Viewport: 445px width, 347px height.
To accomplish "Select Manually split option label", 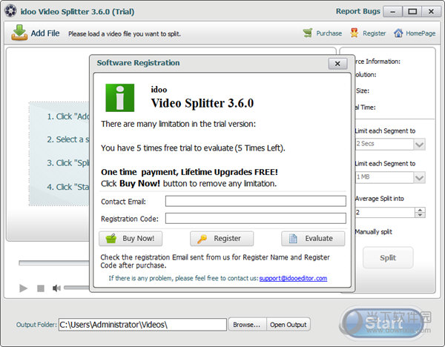I will [374, 232].
